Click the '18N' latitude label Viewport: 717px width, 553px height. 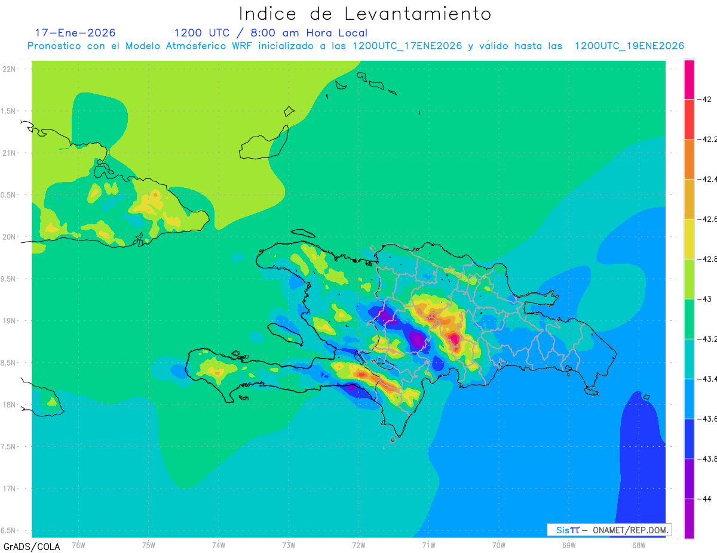pyautogui.click(x=10, y=404)
